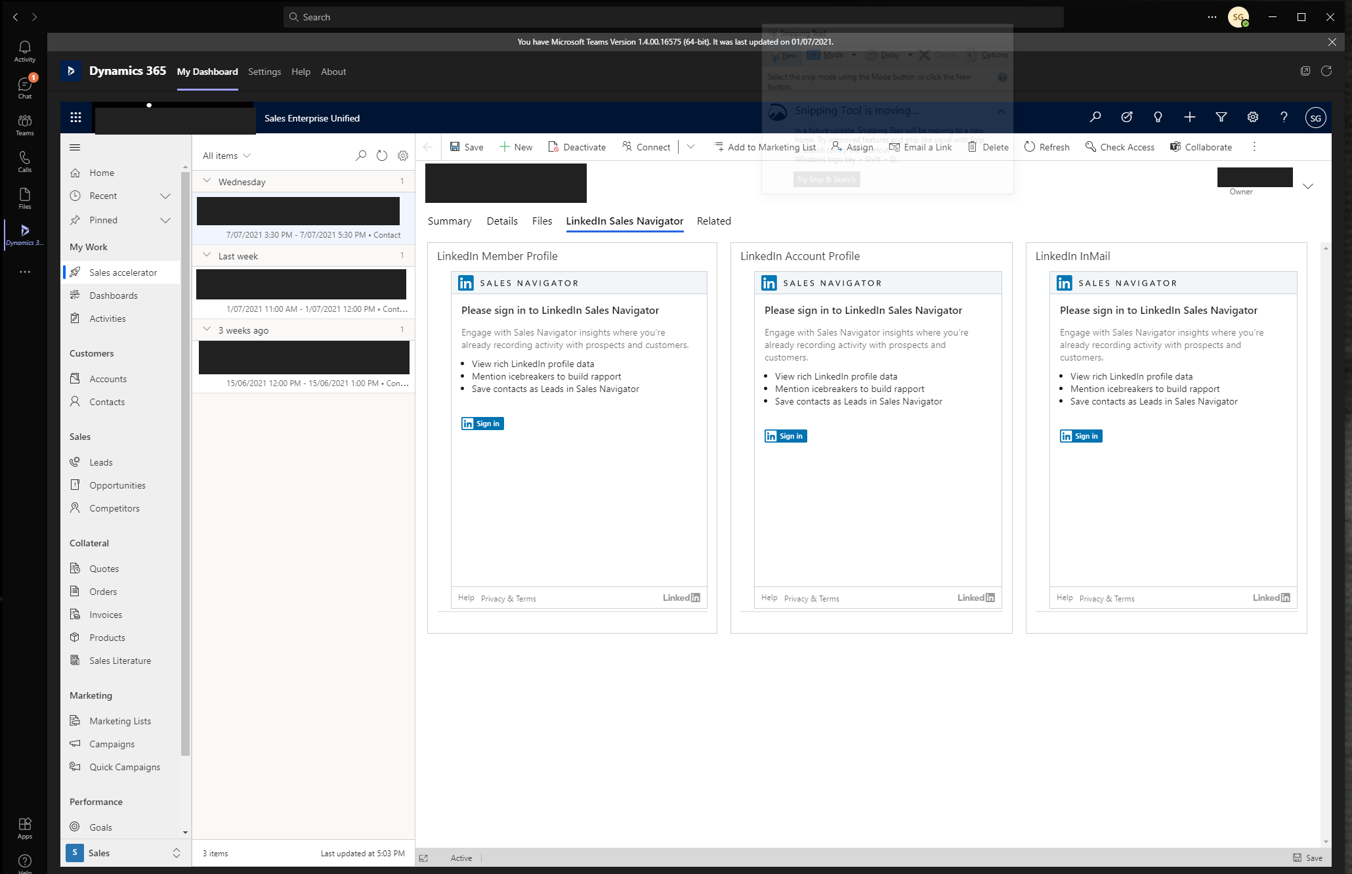The height and width of the screenshot is (874, 1352).
Task: Open the Settings gear in Dynamics header
Action: pyautogui.click(x=1252, y=118)
